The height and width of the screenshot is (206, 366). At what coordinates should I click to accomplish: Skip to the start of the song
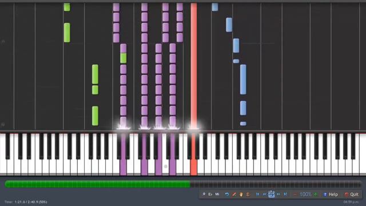click(x=258, y=195)
